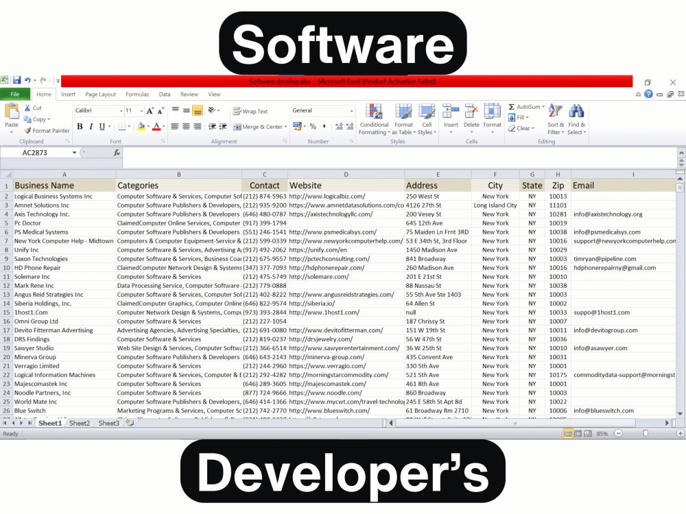Click the Insert cells icon
The height and width of the screenshot is (514, 686).
tap(451, 111)
